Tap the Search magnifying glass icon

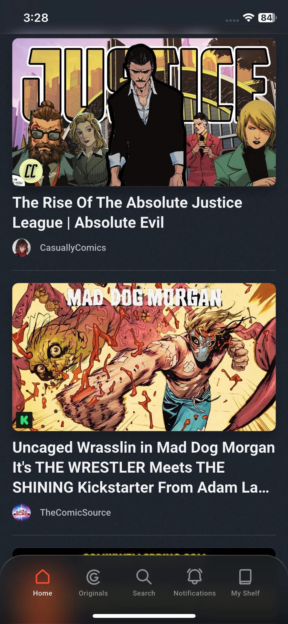click(x=144, y=577)
